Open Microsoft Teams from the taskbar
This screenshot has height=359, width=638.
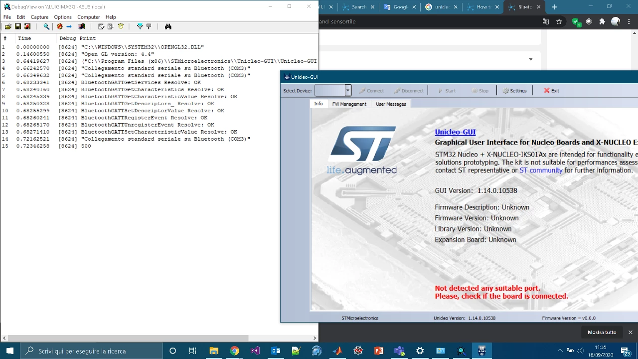[399, 351]
